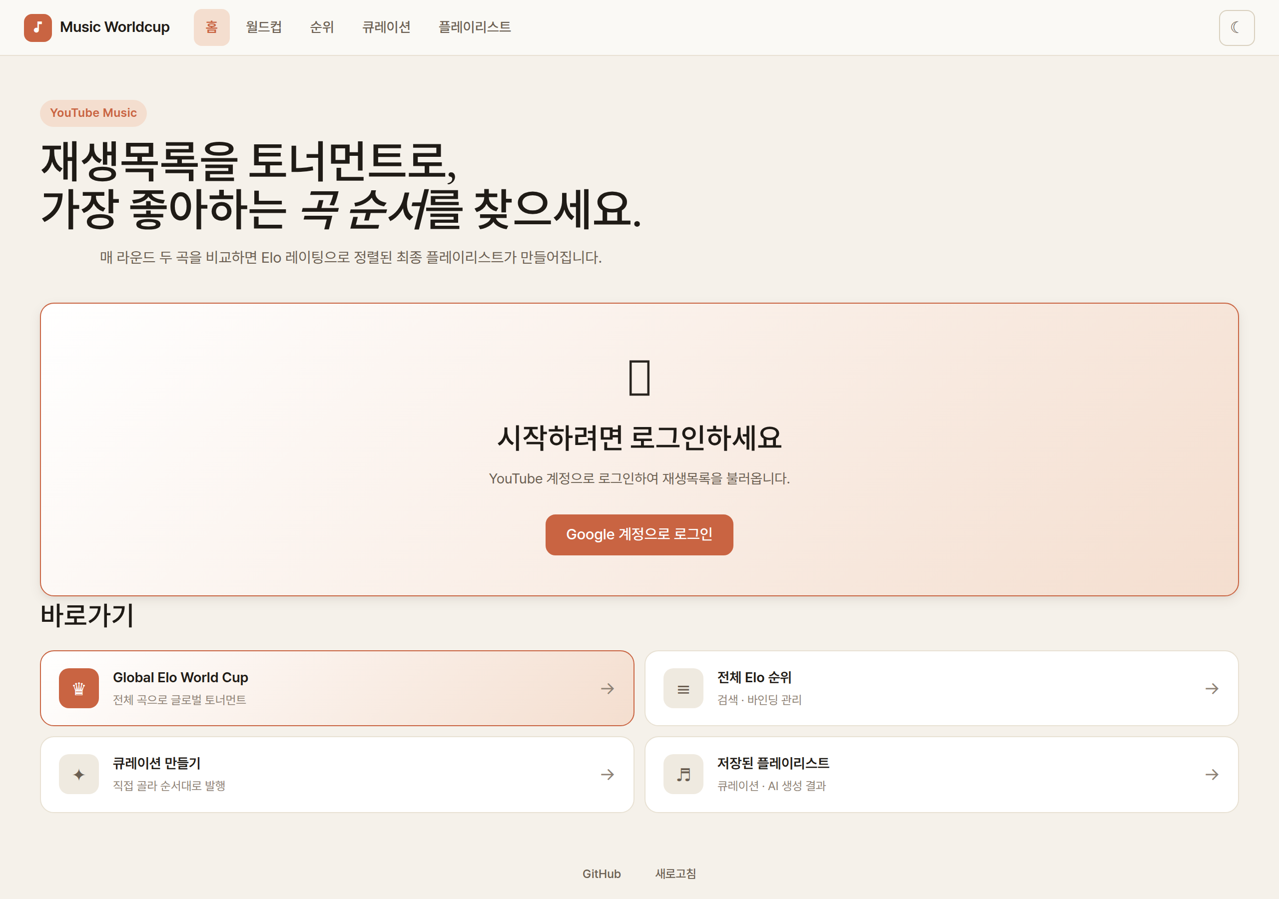
Task: Open the 전체 Elo 순위 title
Action: pyautogui.click(x=754, y=677)
